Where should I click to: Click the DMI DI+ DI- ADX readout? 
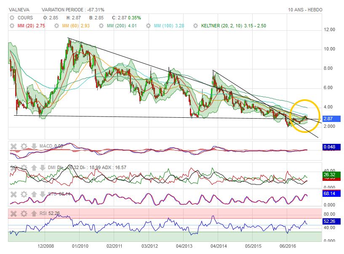coord(87,168)
